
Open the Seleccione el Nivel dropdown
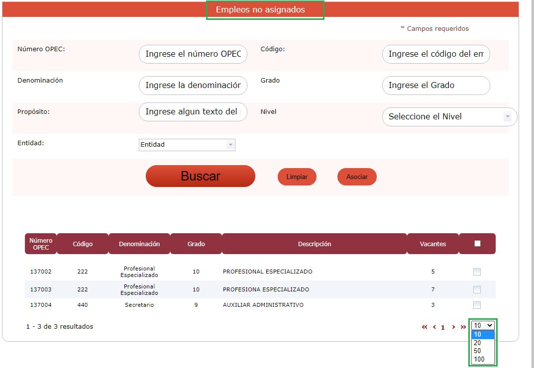coord(449,117)
